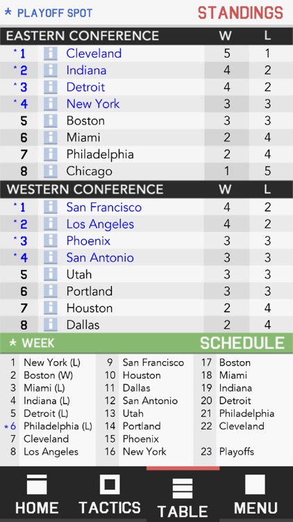Select Los Angeles in Western Conference standings
This screenshot has height=522, width=293.
(100, 224)
